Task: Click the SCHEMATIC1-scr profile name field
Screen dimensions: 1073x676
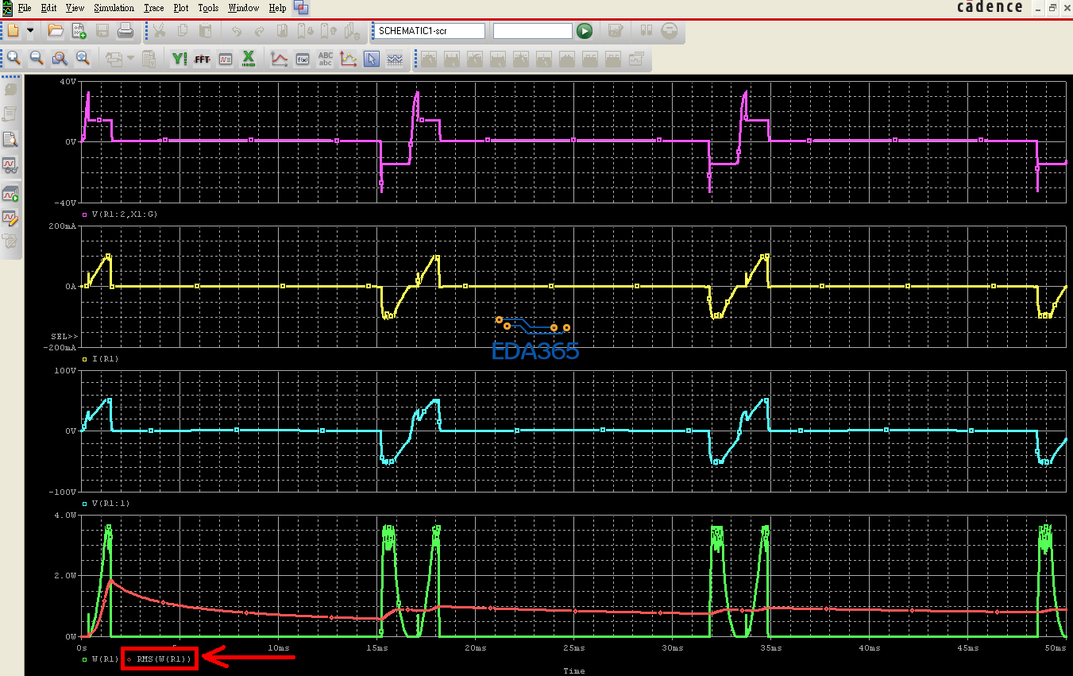Action: [x=430, y=31]
